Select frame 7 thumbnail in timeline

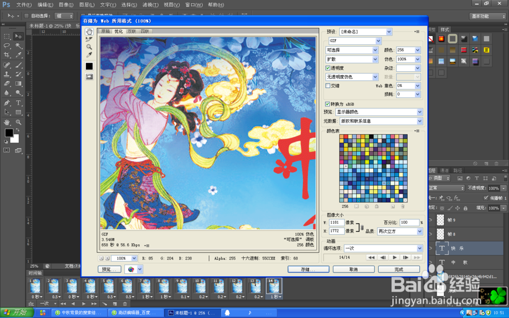pyautogui.click(x=145, y=286)
